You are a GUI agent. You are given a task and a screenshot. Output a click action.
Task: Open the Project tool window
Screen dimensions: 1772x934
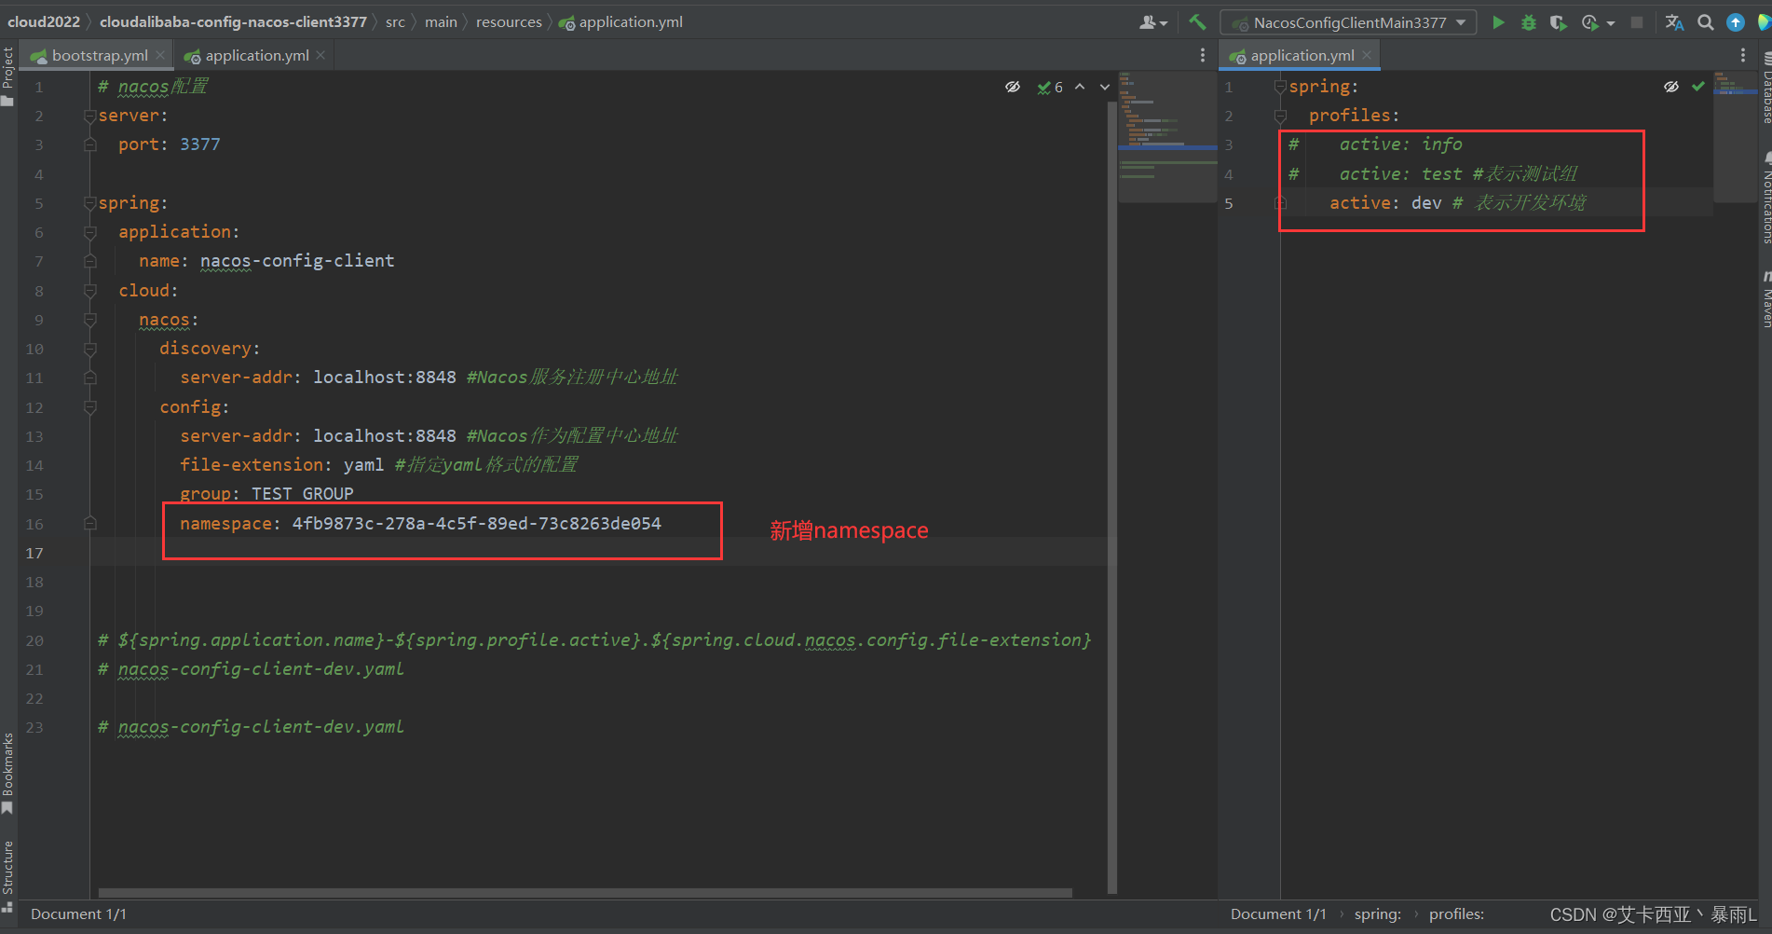coord(7,76)
